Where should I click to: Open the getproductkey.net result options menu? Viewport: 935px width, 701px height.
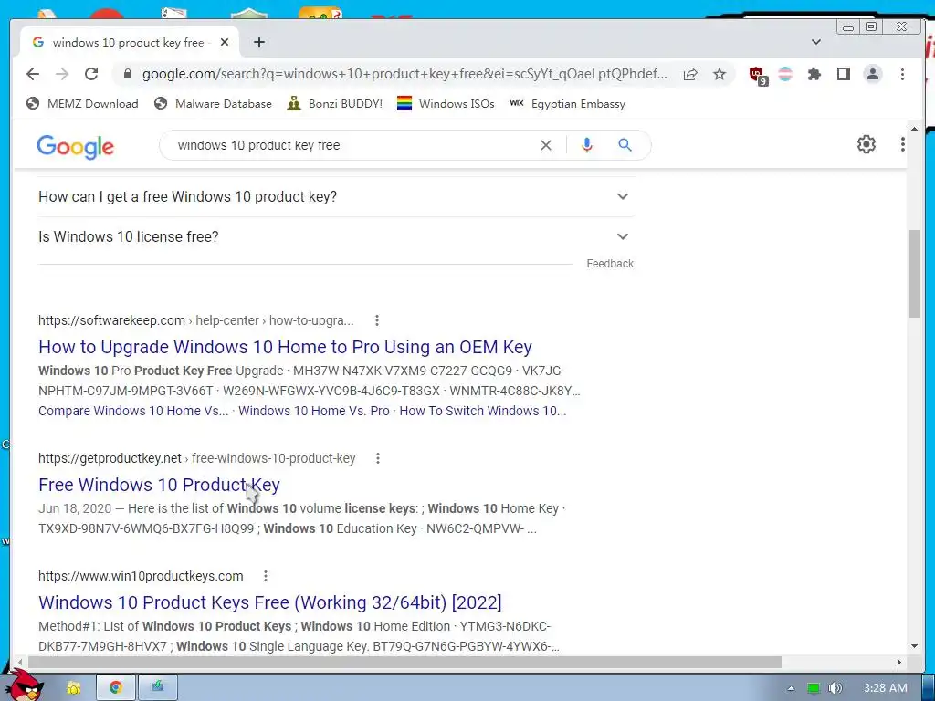377,458
